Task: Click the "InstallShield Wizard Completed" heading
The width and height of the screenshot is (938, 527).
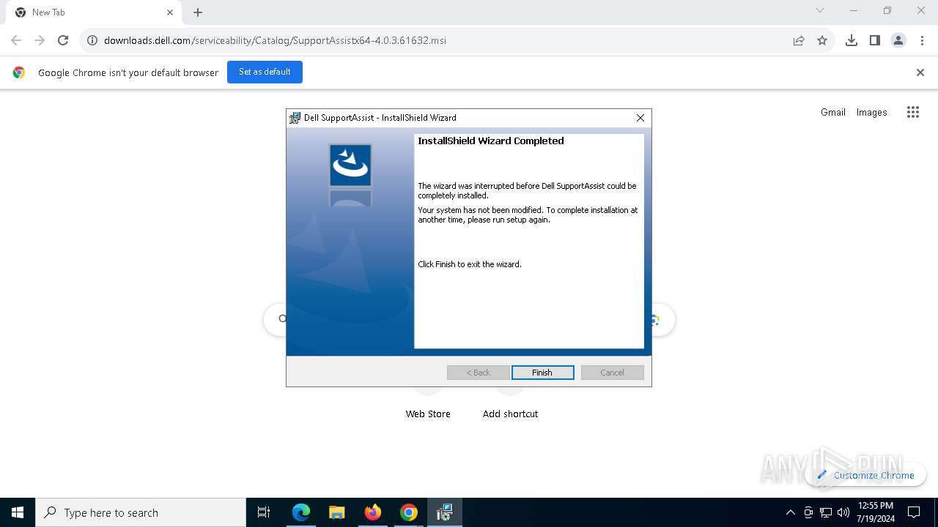Action: [x=491, y=141]
